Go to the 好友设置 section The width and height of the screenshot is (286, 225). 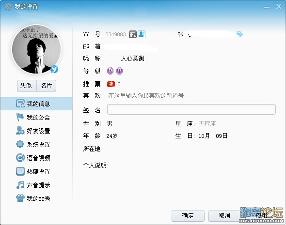point(36,131)
